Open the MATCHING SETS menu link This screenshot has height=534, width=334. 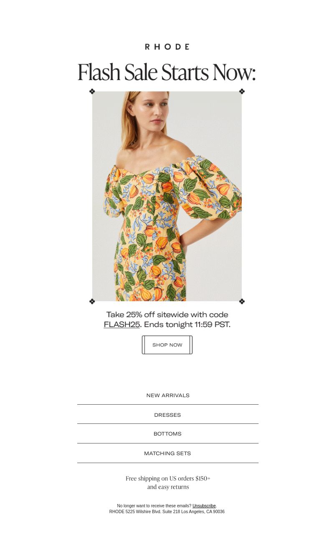tap(167, 453)
